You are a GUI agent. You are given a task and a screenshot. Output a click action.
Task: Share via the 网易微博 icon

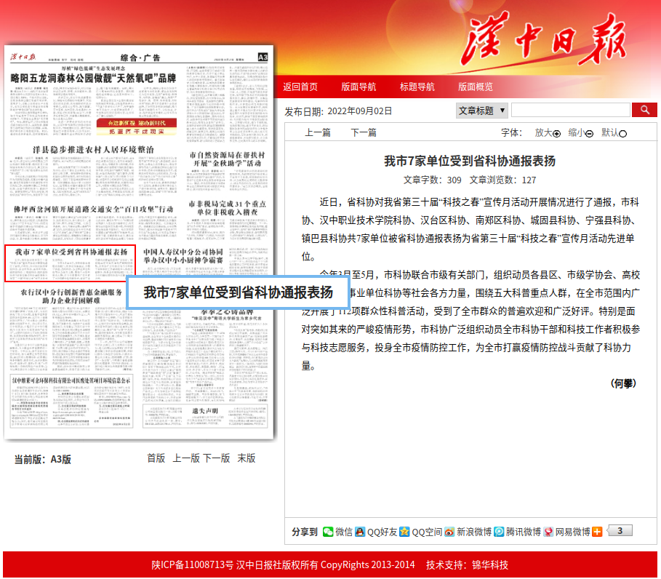click(548, 532)
